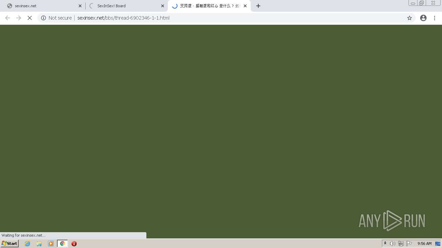
Task: Close the active loading tab
Action: [245, 6]
